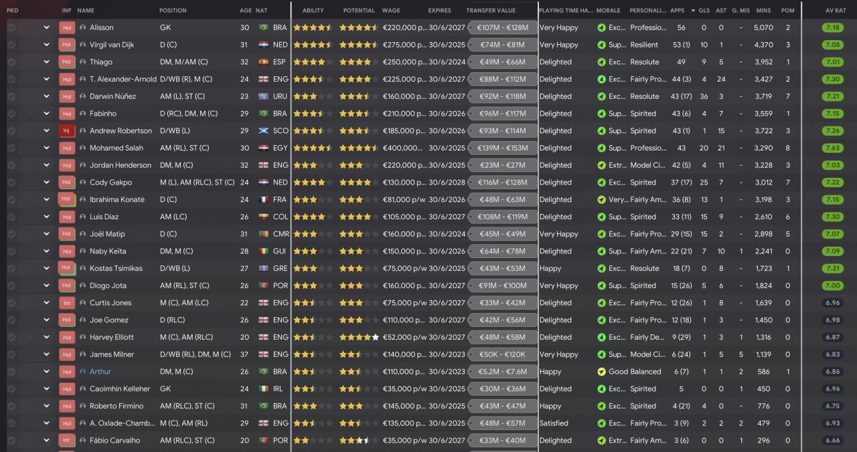
Task: Click the Scotland flag for Andrew Robertson
Action: click(x=263, y=130)
